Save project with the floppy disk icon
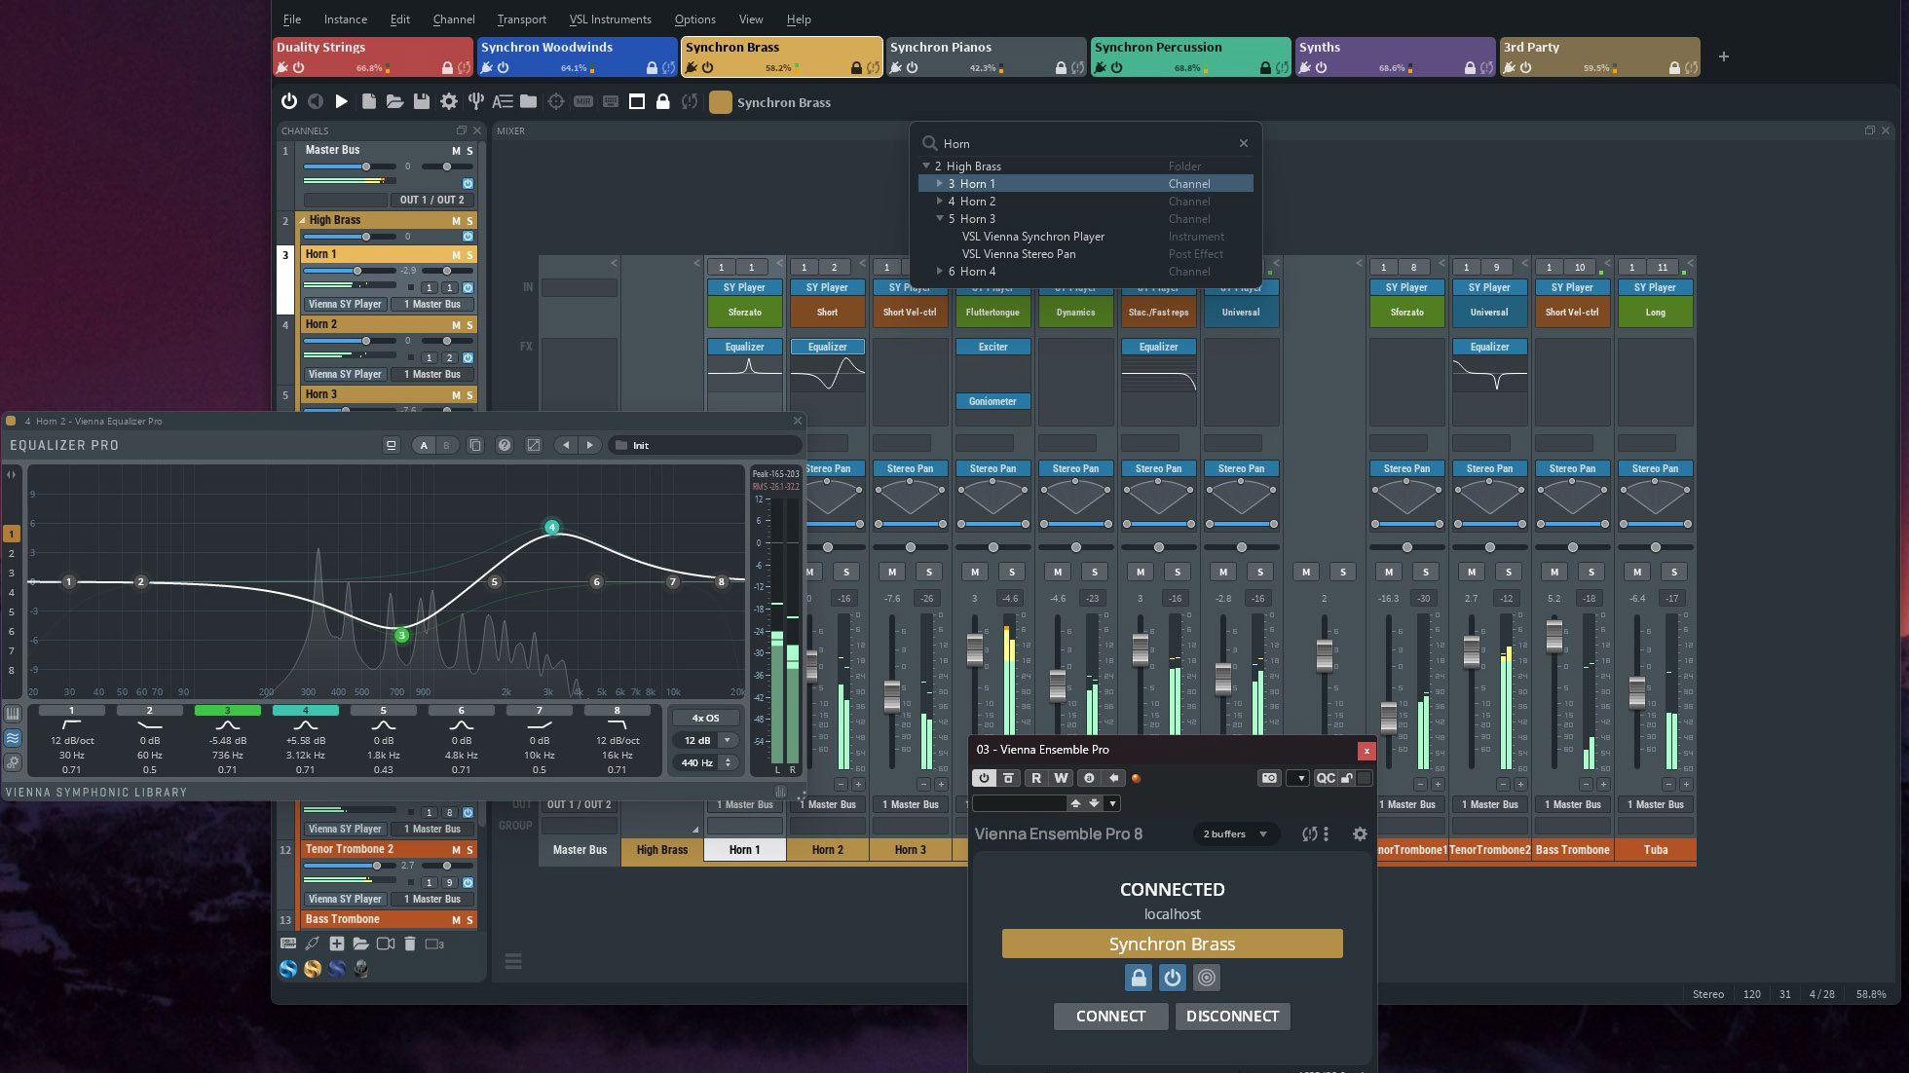The image size is (1909, 1073). point(422,101)
